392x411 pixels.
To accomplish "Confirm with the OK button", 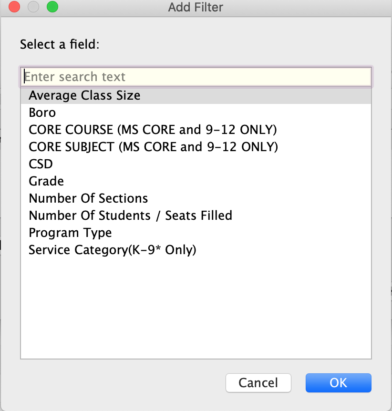I will point(338,382).
